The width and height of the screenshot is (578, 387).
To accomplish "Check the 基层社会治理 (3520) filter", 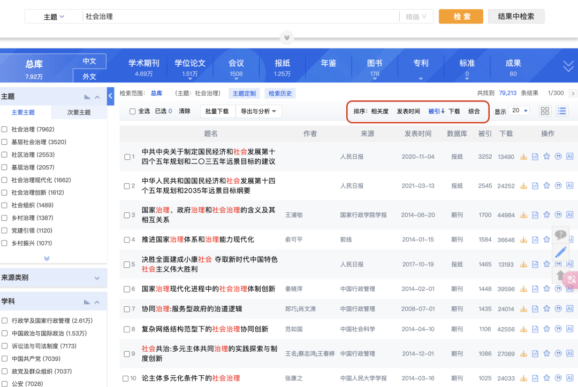I will click(x=4, y=142).
